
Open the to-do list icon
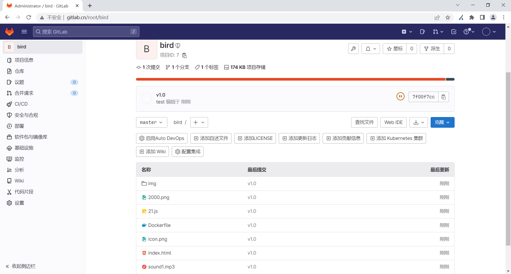tap(454, 32)
